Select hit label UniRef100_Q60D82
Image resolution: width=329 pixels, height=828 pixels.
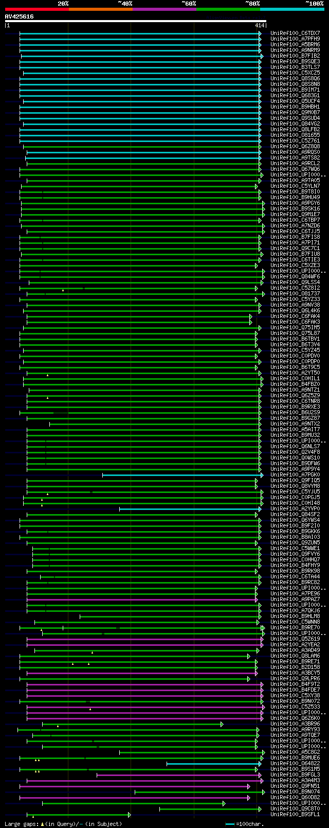[295, 797]
